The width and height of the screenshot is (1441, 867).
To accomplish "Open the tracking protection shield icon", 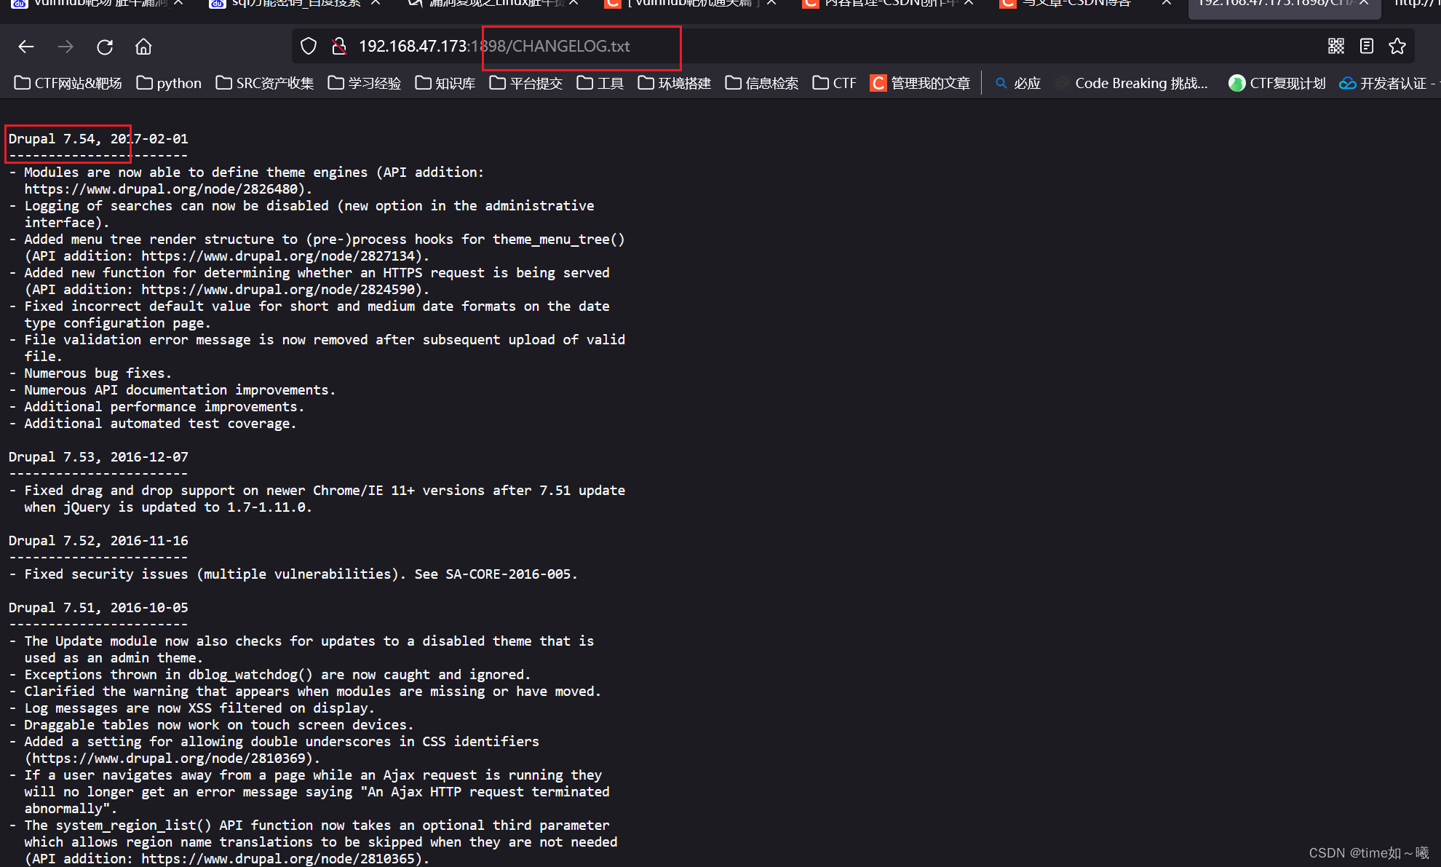I will tap(309, 47).
